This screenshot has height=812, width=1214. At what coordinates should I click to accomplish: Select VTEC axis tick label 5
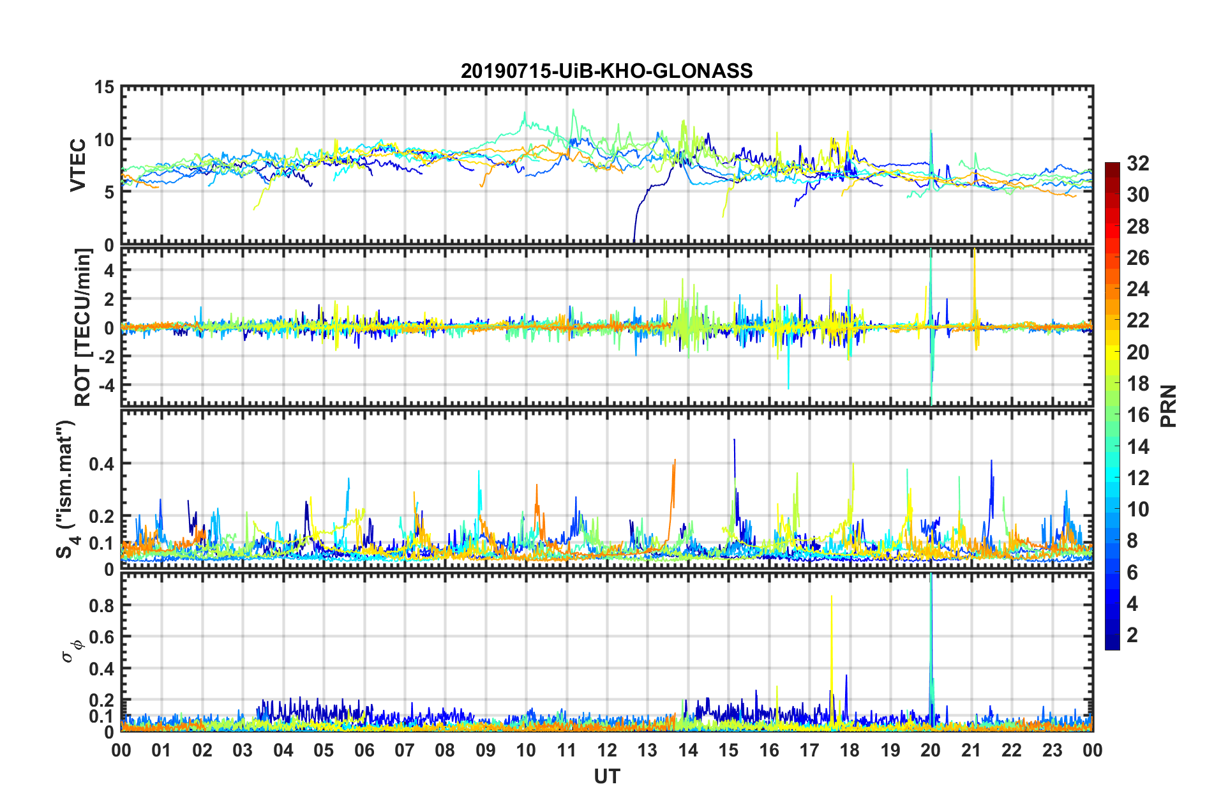[x=109, y=193]
